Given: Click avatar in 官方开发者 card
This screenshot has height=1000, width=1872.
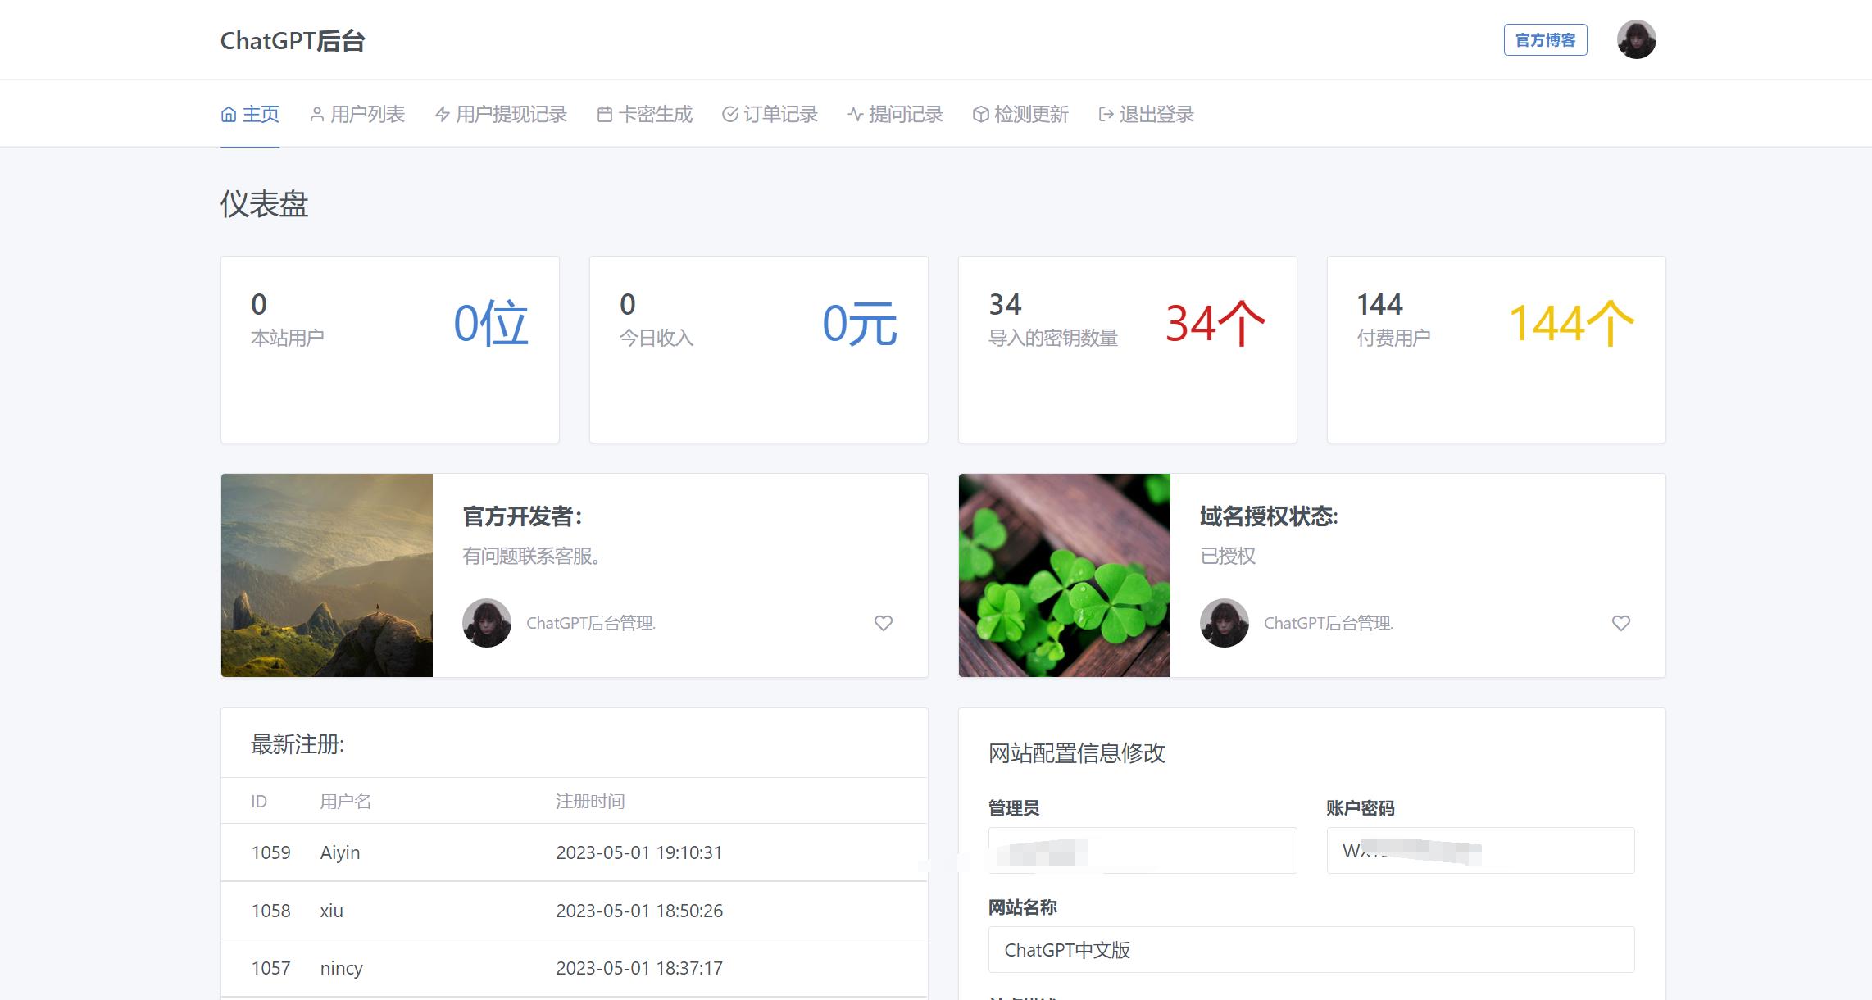Looking at the screenshot, I should tap(487, 623).
